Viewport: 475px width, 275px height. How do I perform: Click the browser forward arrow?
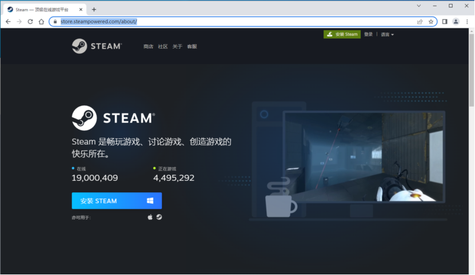pos(19,22)
